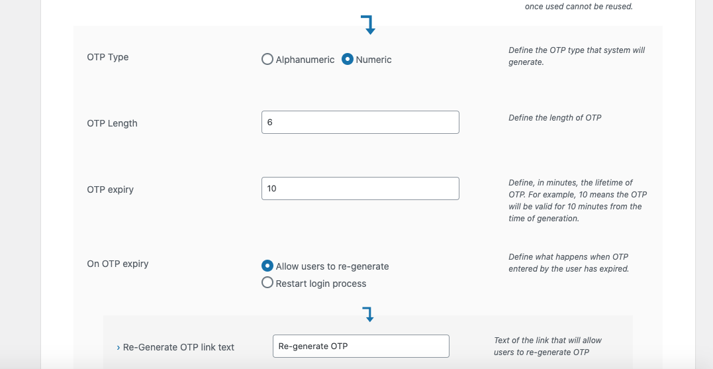Click the OTP expiry setting label

(x=110, y=189)
